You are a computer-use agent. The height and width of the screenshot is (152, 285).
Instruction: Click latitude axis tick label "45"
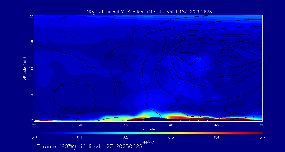point(217,125)
